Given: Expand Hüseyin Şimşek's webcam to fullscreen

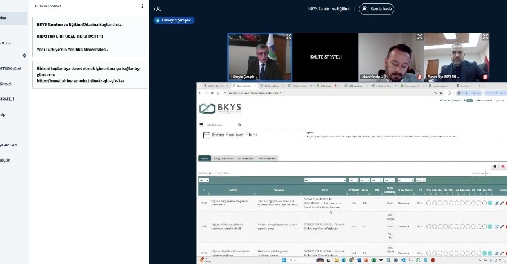Looking at the screenshot, I should click(288, 37).
